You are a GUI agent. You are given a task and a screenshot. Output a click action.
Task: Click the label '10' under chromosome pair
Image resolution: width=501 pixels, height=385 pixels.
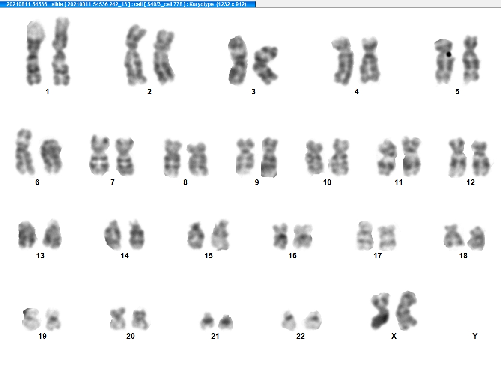327,182
